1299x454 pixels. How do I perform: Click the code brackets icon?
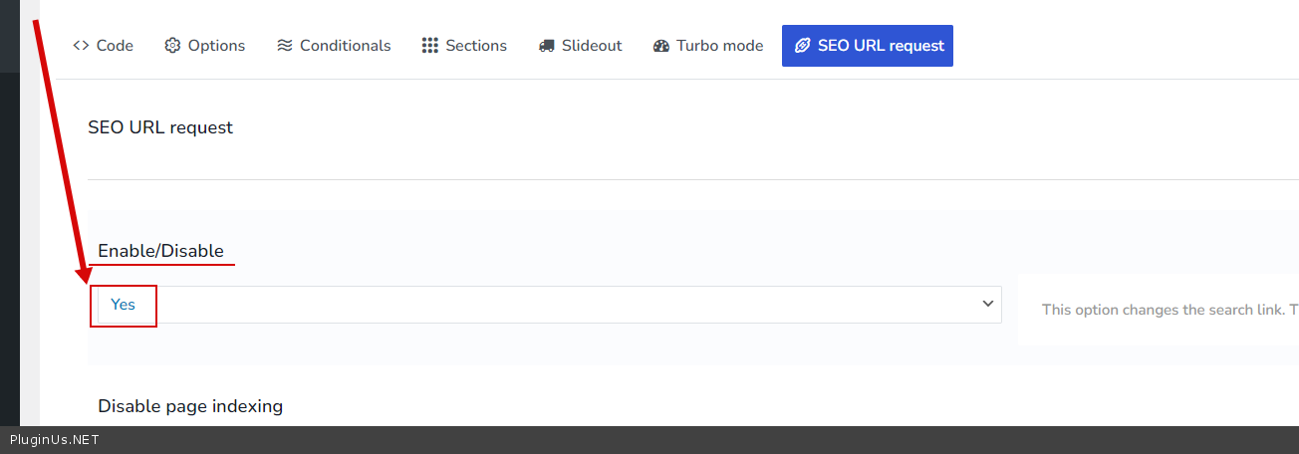[x=81, y=46]
